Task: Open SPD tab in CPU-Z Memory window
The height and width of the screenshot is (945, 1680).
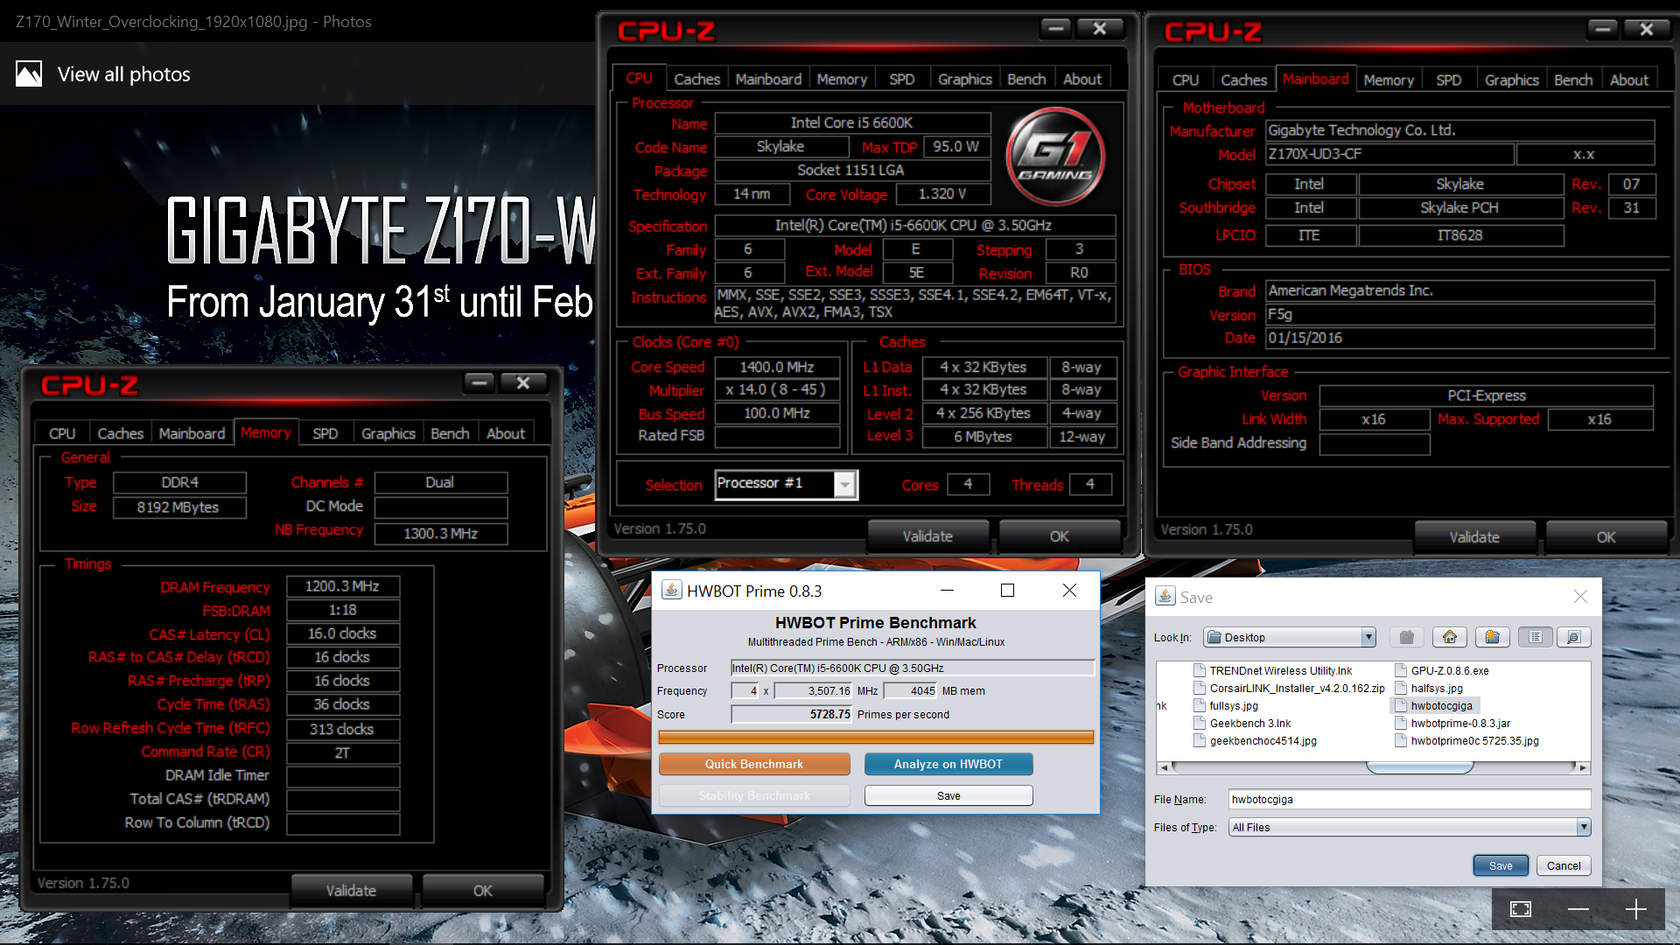Action: tap(325, 433)
